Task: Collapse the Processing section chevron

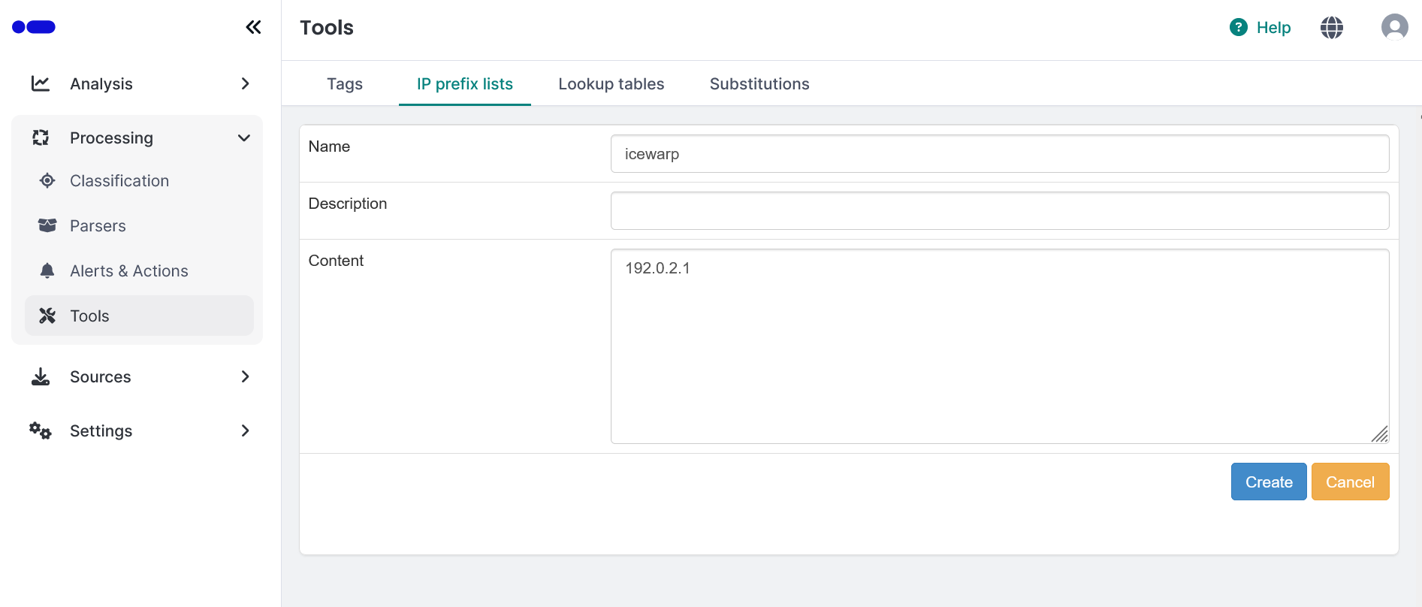Action: pyautogui.click(x=244, y=137)
